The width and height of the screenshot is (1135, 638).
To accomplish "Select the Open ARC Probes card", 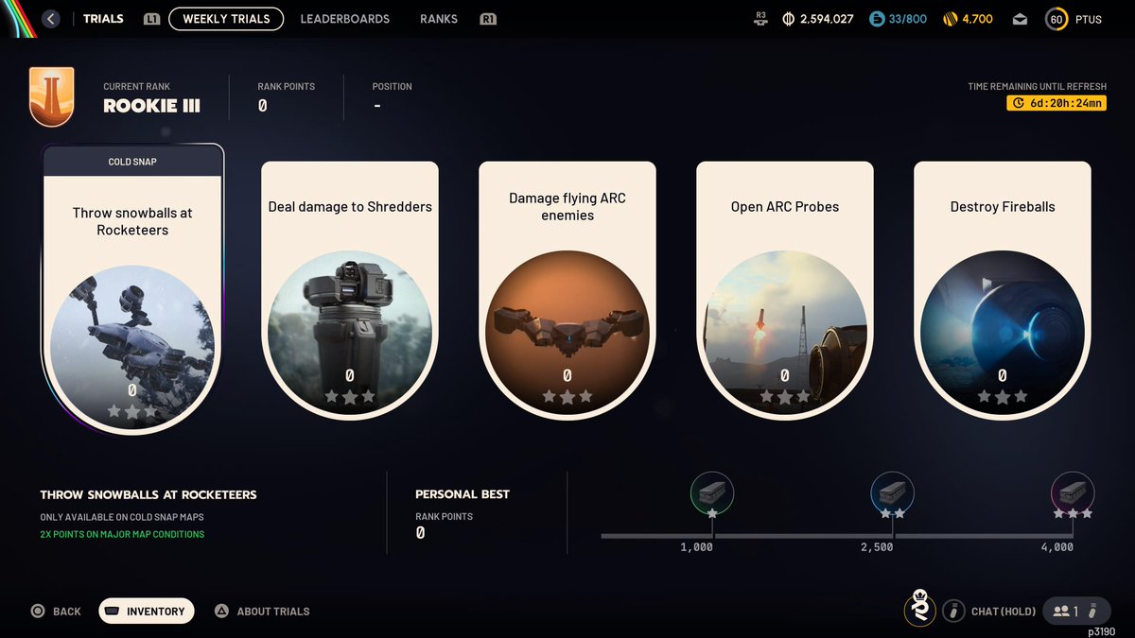I will (x=785, y=289).
